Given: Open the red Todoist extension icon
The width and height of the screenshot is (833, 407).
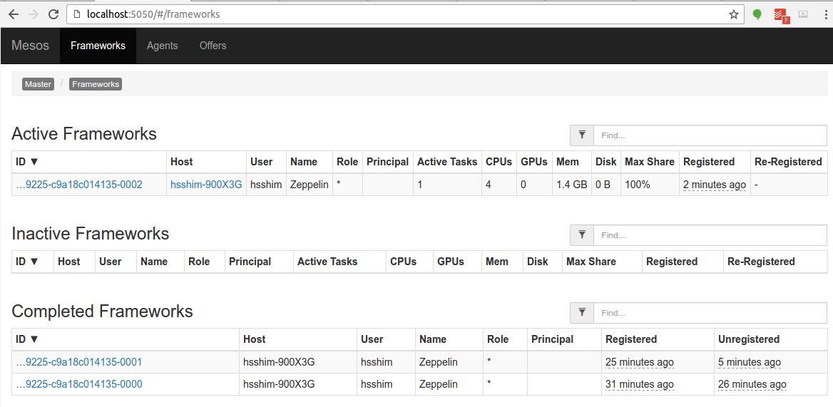Looking at the screenshot, I should pyautogui.click(x=781, y=14).
